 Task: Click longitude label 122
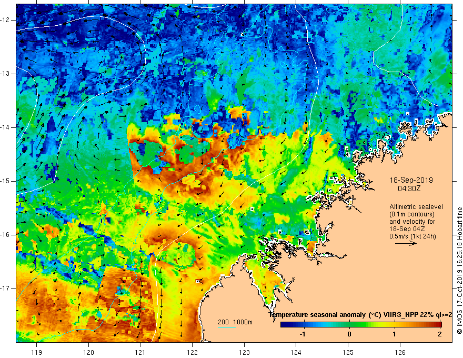click(192, 352)
